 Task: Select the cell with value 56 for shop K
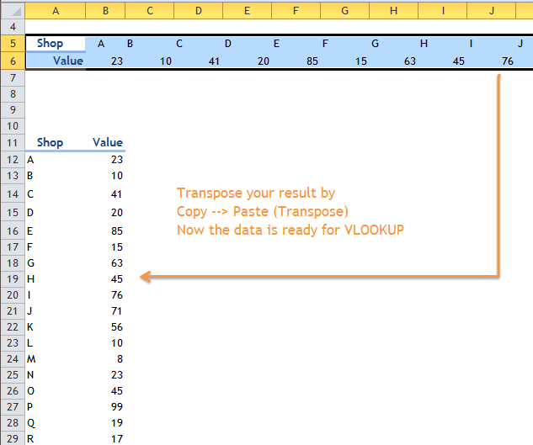(106, 326)
